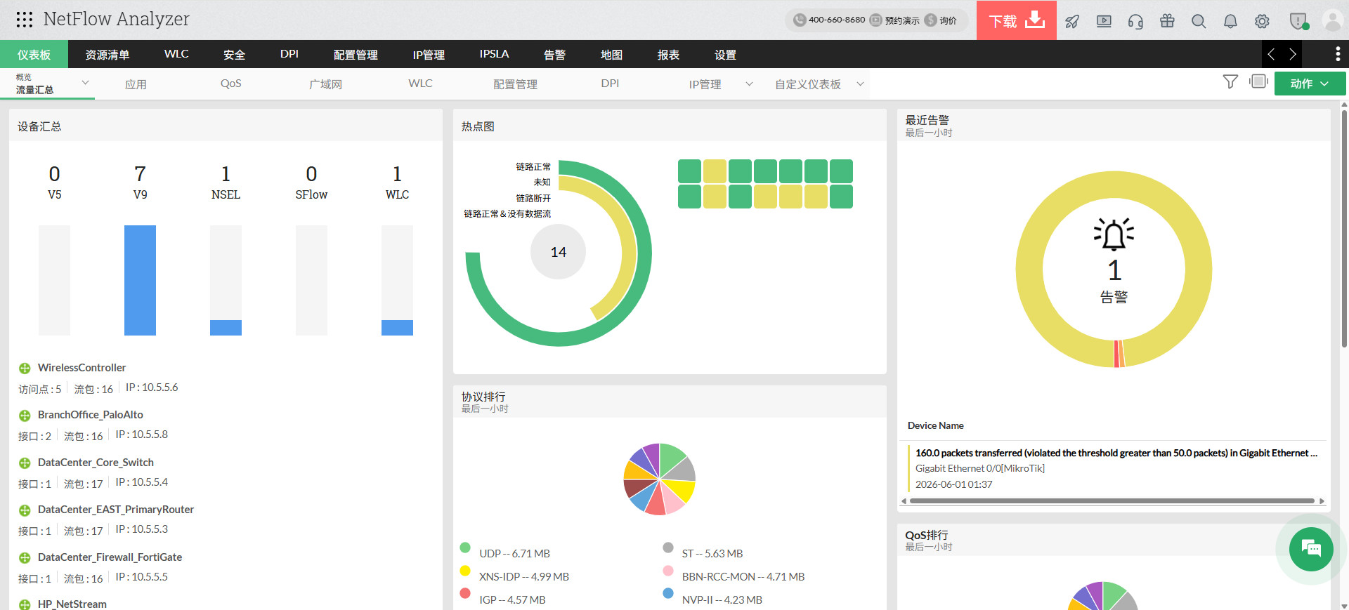The height and width of the screenshot is (610, 1349).
Task: Switch to the 配置管理 sub-tab
Action: pos(515,84)
